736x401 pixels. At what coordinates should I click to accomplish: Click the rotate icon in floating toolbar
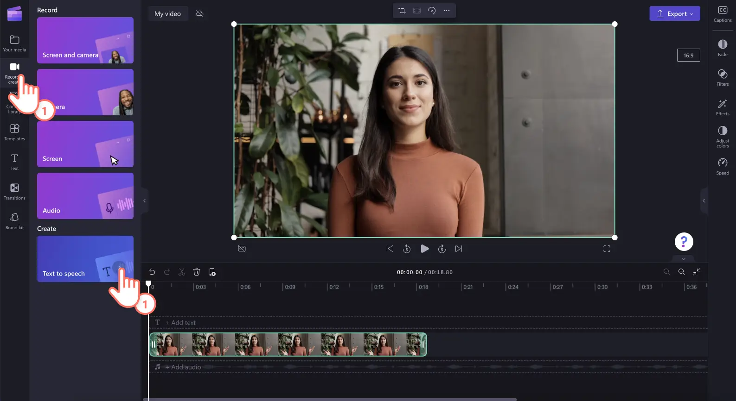pyautogui.click(x=432, y=11)
